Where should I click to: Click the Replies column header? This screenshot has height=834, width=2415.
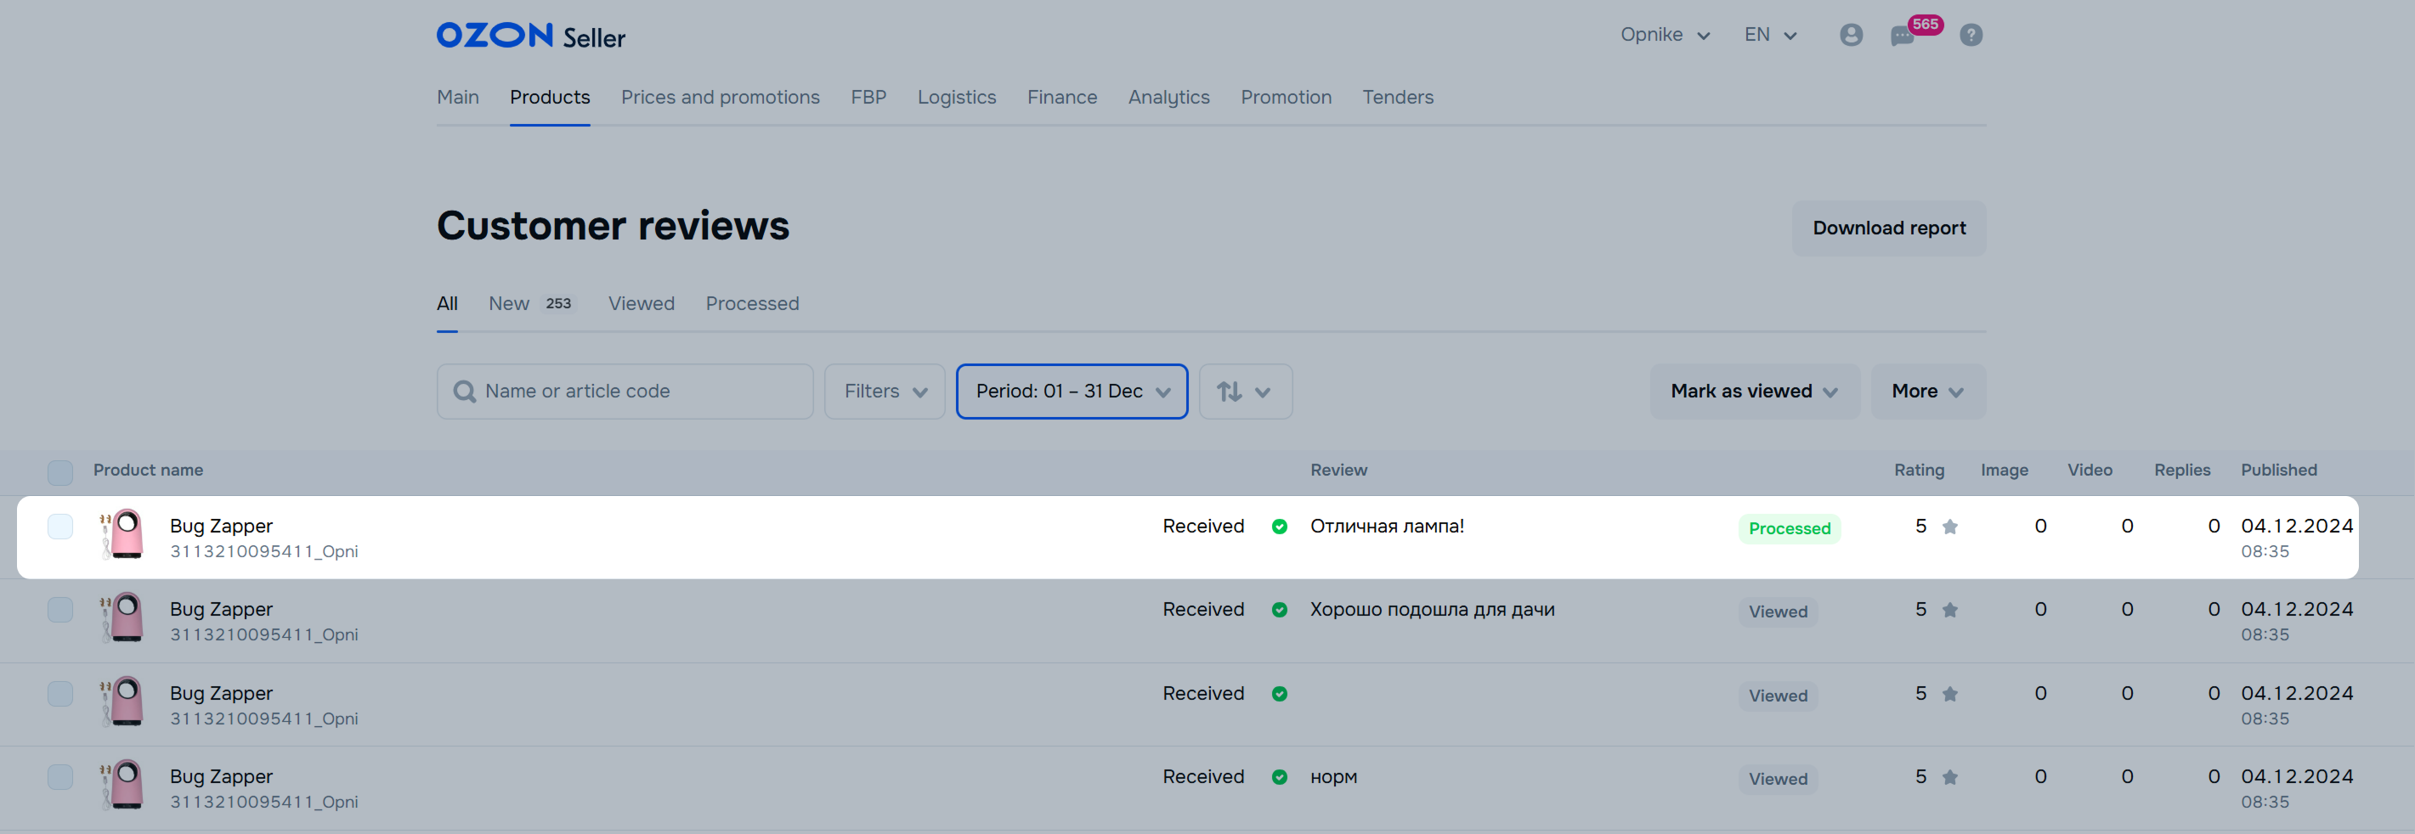point(2181,471)
